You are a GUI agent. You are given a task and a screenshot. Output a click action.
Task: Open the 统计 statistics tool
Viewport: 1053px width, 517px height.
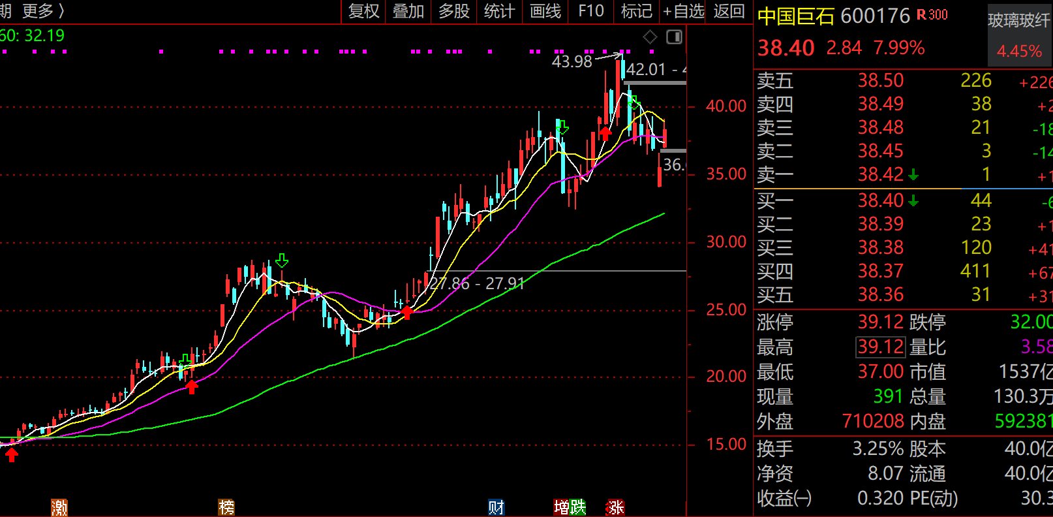coord(500,11)
